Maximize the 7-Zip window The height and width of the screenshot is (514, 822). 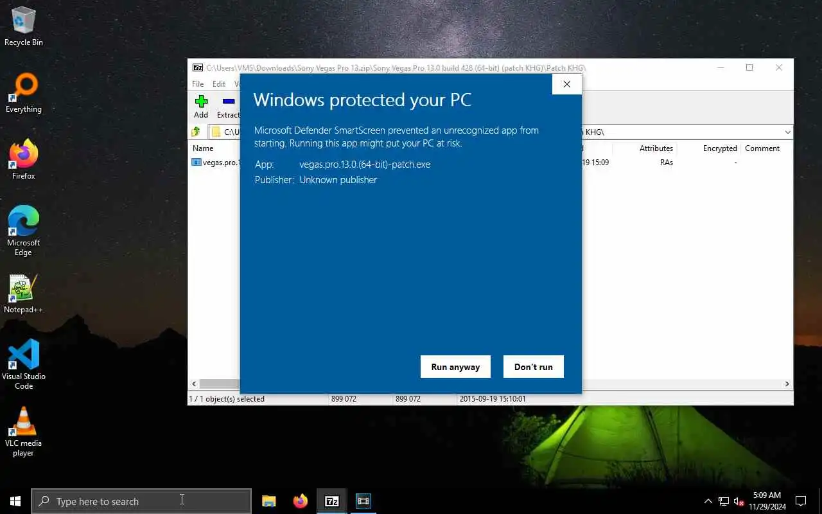(x=749, y=67)
